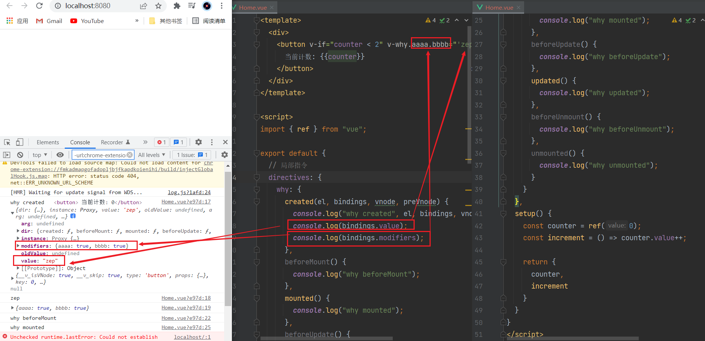
Task: Reload the localhost:8080 page
Action: point(39,6)
